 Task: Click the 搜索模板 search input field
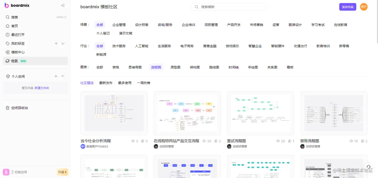[x=228, y=7]
